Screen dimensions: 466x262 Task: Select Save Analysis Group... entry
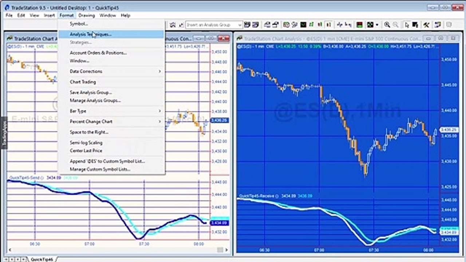click(111, 92)
